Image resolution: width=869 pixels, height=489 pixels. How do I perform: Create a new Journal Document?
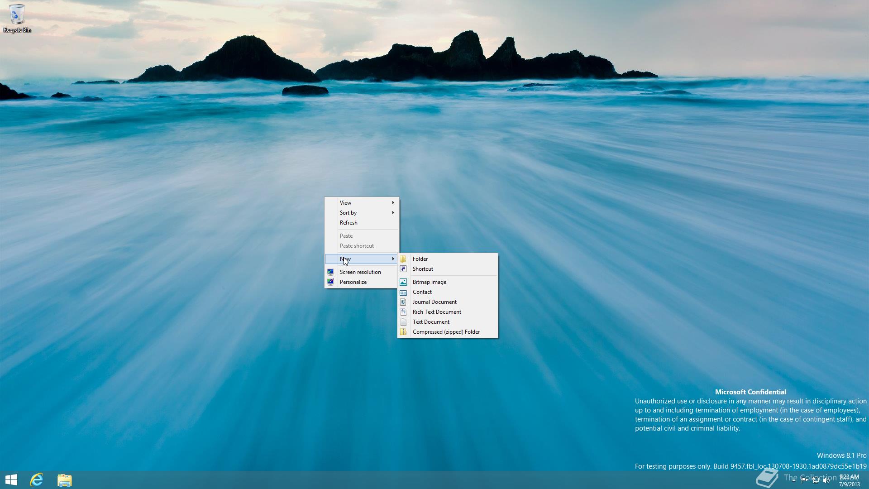[448, 302]
